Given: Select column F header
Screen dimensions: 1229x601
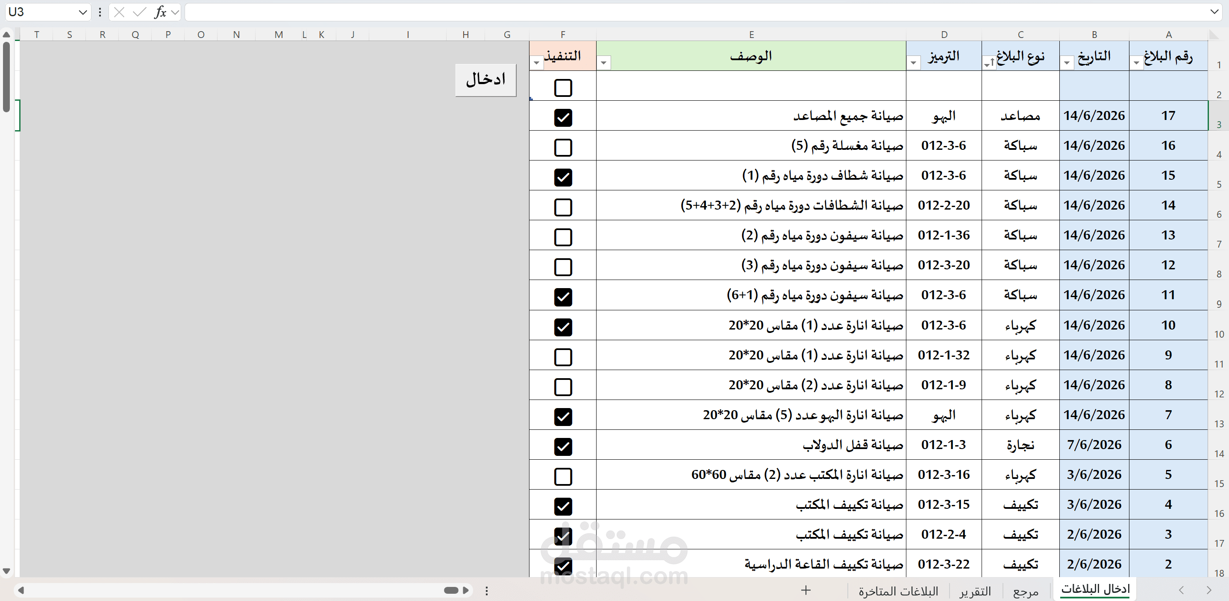Looking at the screenshot, I should [563, 34].
